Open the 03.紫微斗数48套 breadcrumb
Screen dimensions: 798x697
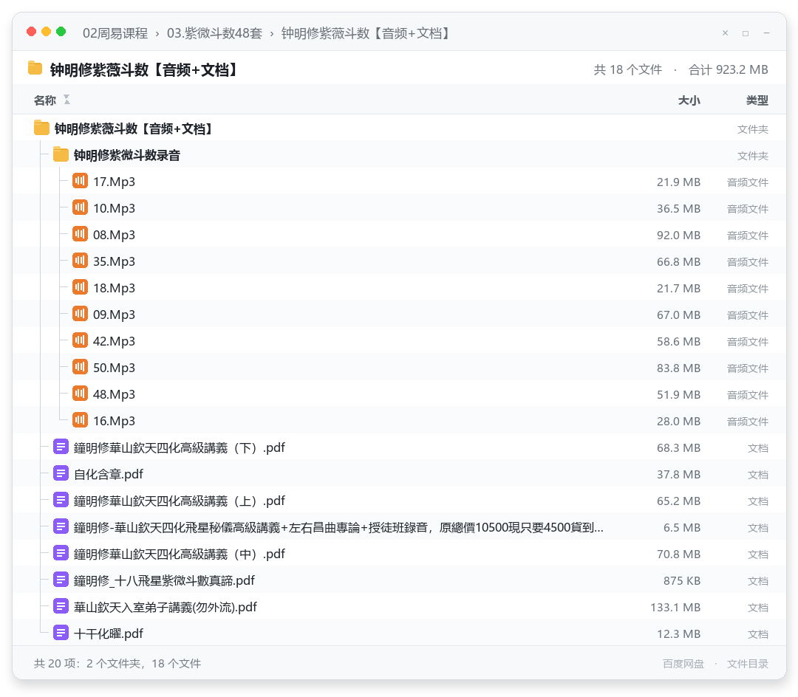214,33
